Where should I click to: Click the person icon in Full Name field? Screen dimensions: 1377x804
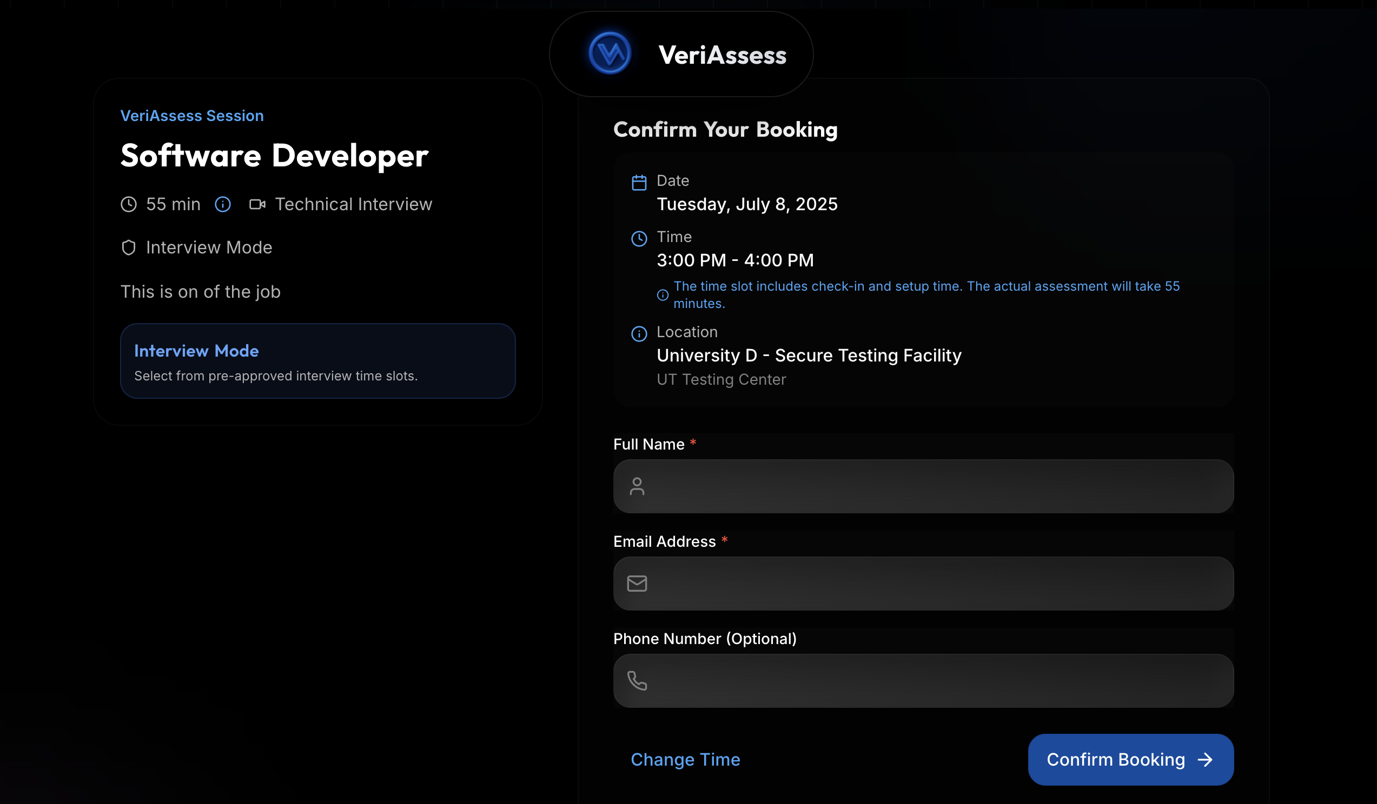(637, 486)
